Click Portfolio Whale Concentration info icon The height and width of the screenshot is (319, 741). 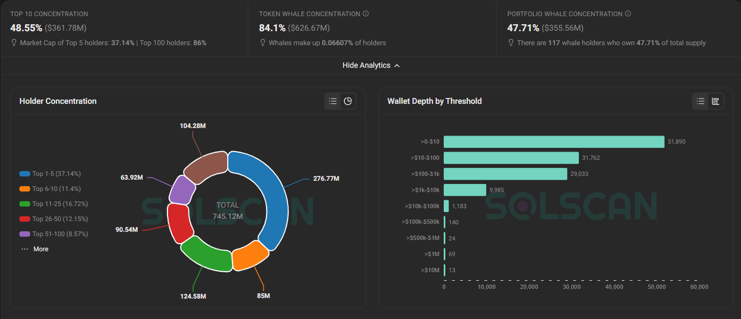[628, 14]
